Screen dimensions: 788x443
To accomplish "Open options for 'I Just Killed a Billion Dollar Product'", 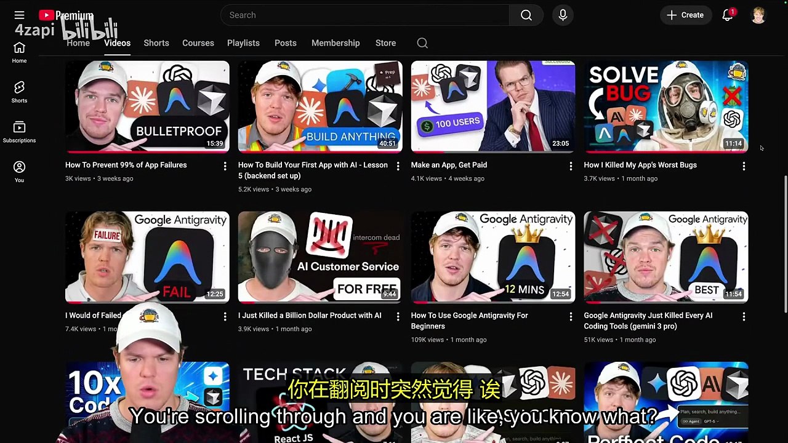I will 398,316.
